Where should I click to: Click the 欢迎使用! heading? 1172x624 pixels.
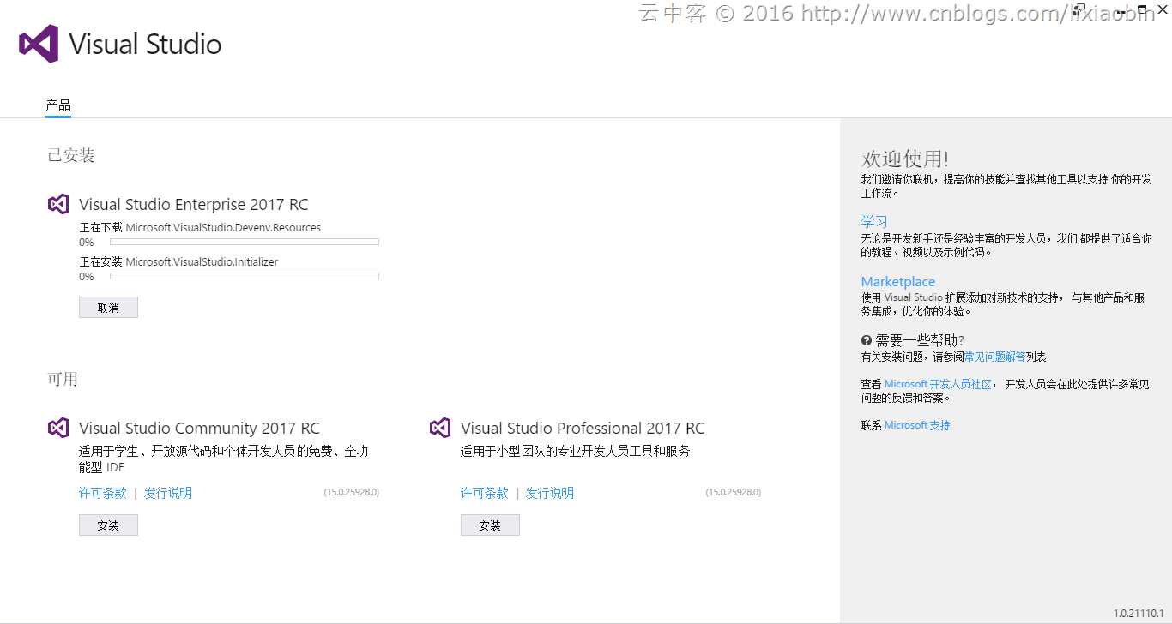905,159
